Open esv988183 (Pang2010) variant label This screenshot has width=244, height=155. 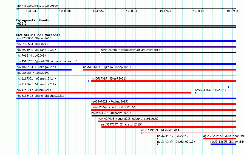(x=33, y=73)
